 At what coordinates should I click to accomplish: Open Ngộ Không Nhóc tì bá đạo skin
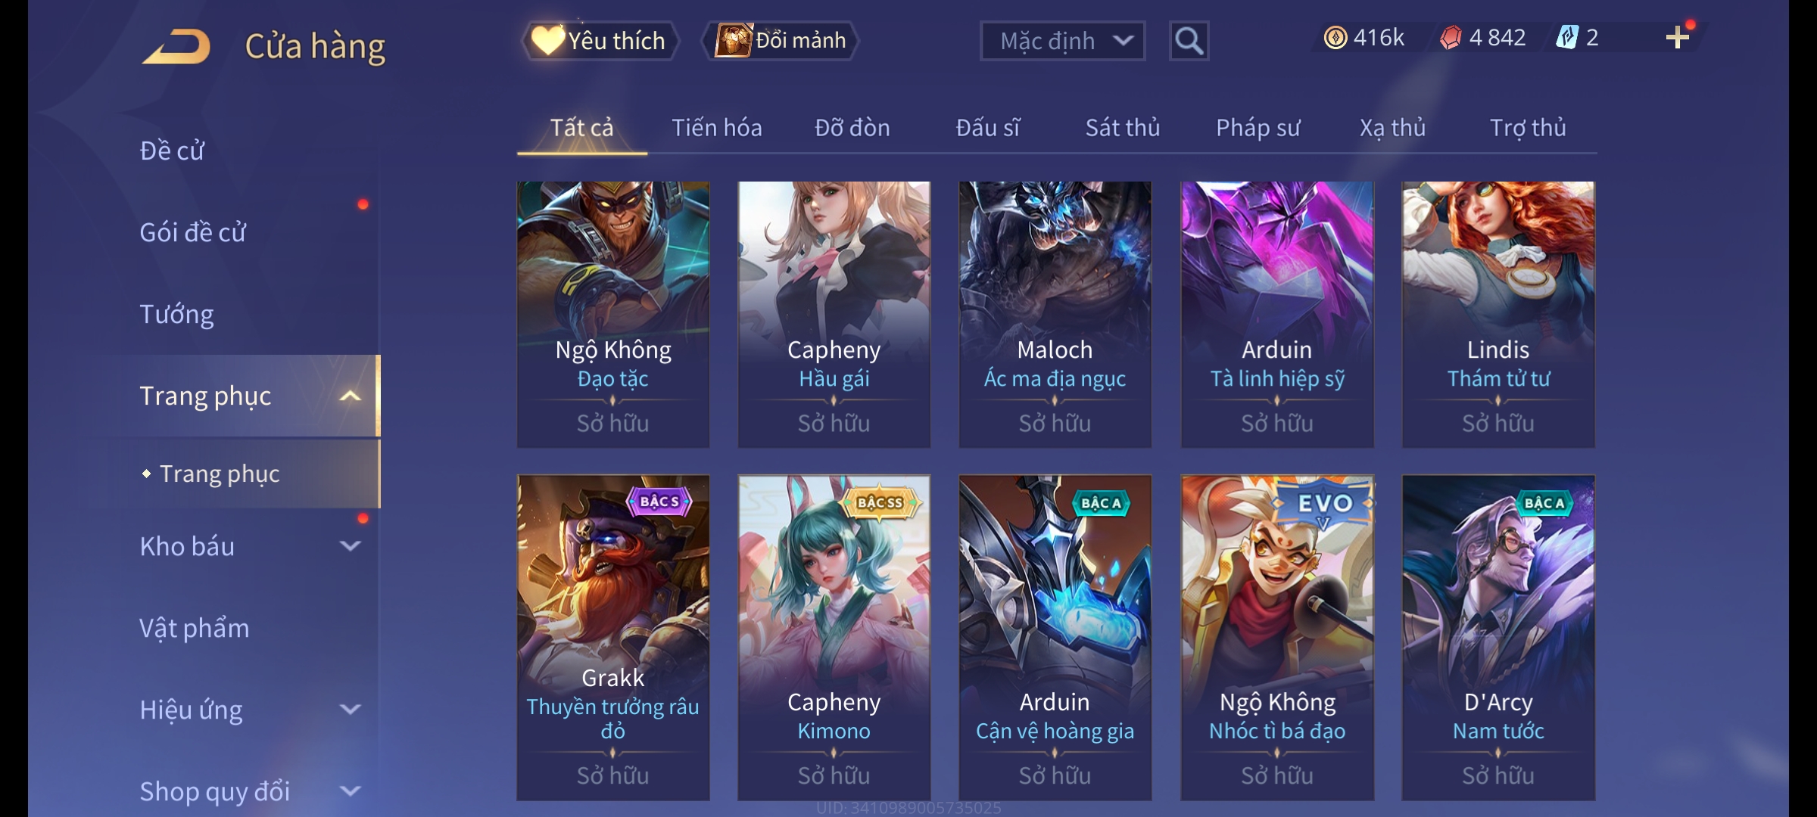pyautogui.click(x=1277, y=638)
